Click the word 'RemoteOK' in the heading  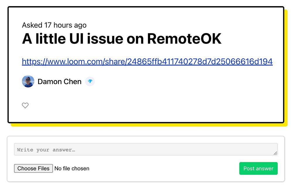pyautogui.click(x=184, y=39)
